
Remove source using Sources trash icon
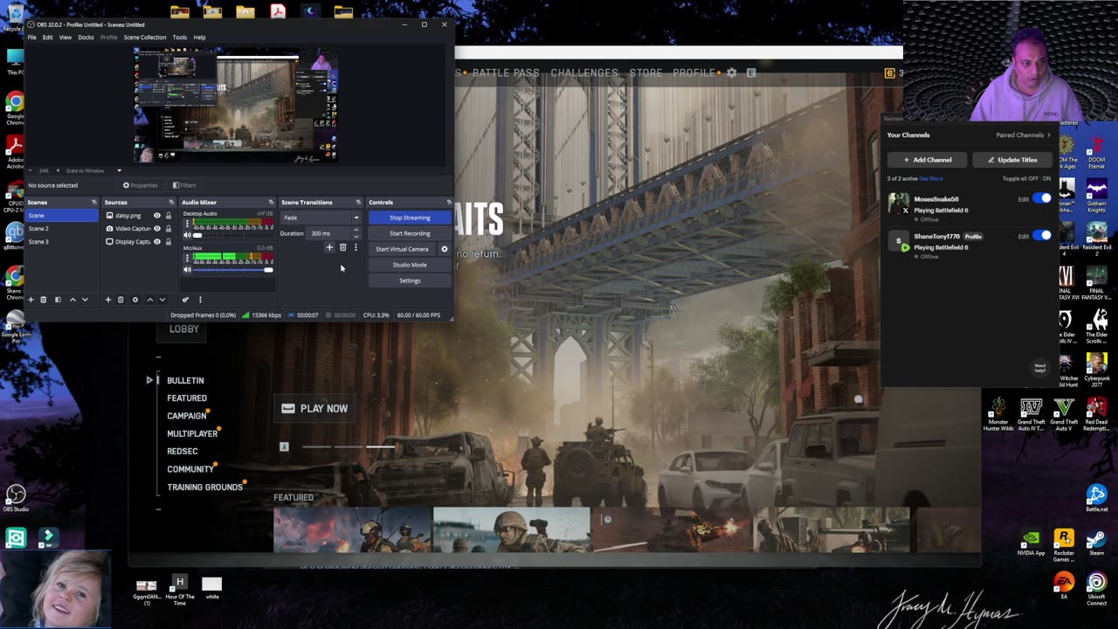click(121, 300)
